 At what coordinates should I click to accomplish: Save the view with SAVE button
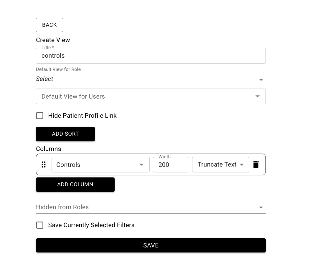pos(151,245)
